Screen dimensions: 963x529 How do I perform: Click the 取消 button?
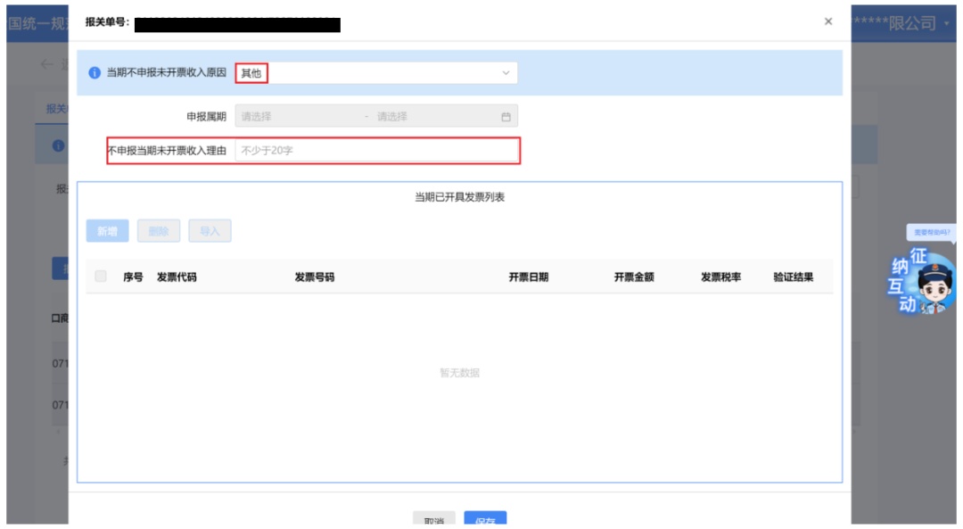point(433,518)
